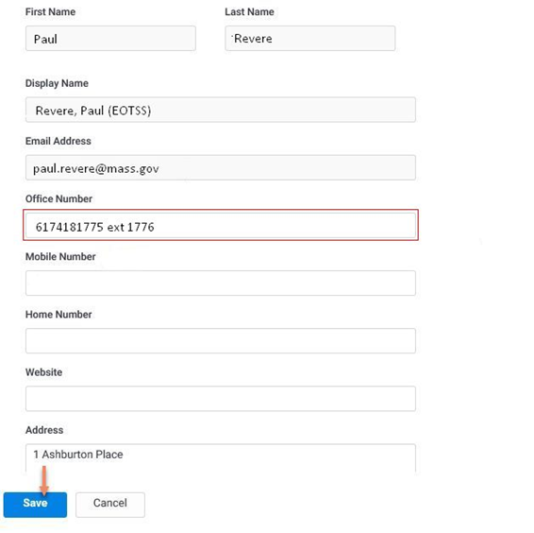
Task: Select the Website input field
Action: tap(221, 399)
